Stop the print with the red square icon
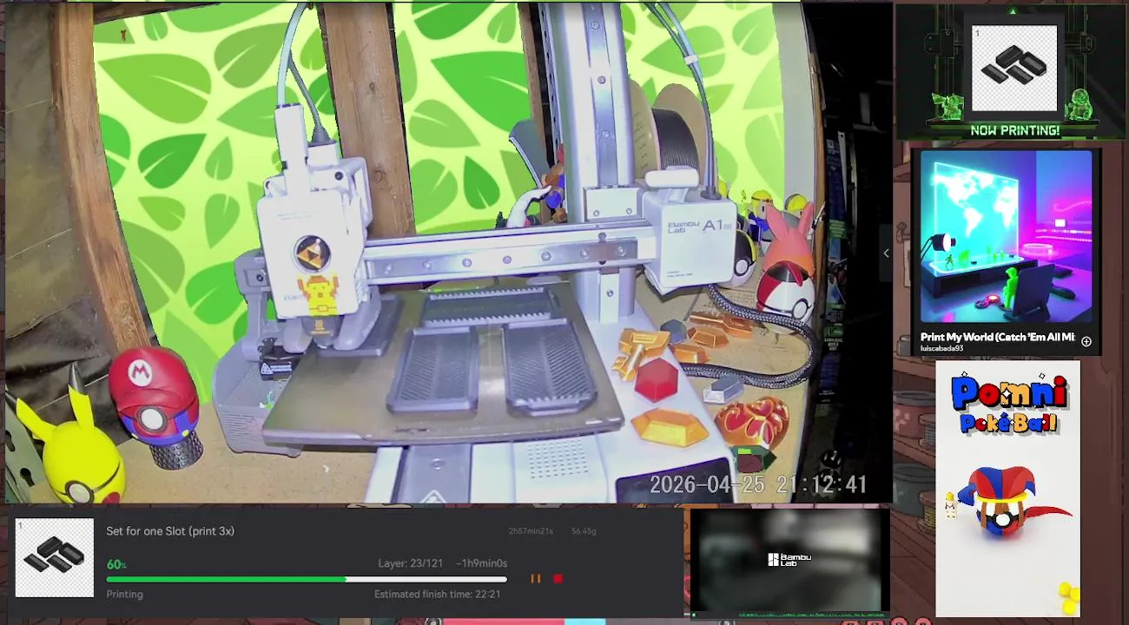The height and width of the screenshot is (625, 1129). [x=558, y=578]
